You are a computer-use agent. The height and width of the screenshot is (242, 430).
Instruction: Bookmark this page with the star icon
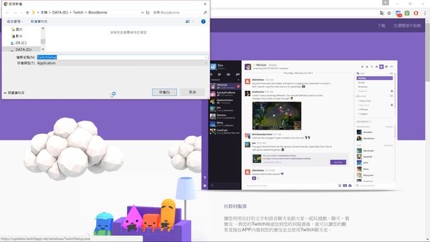[x=389, y=13]
